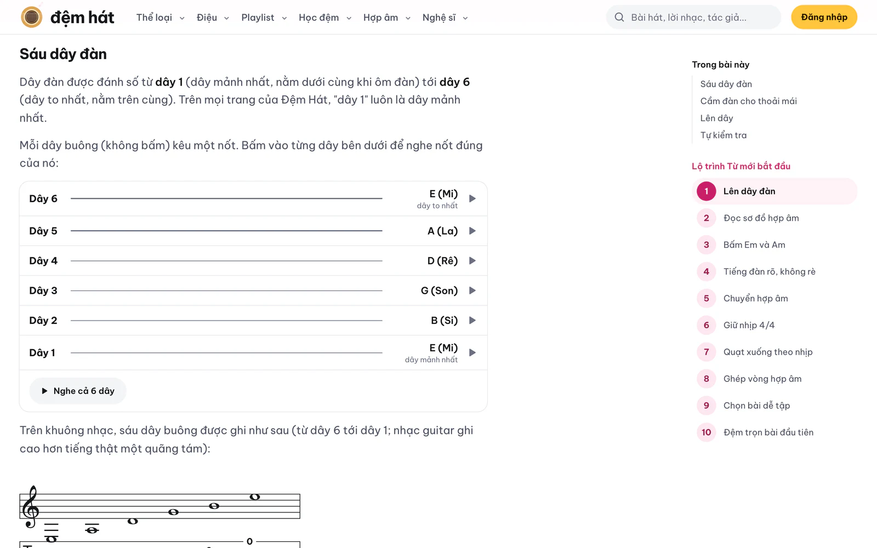Jump to Tự kiểm tra section
877x548 pixels.
click(723, 135)
